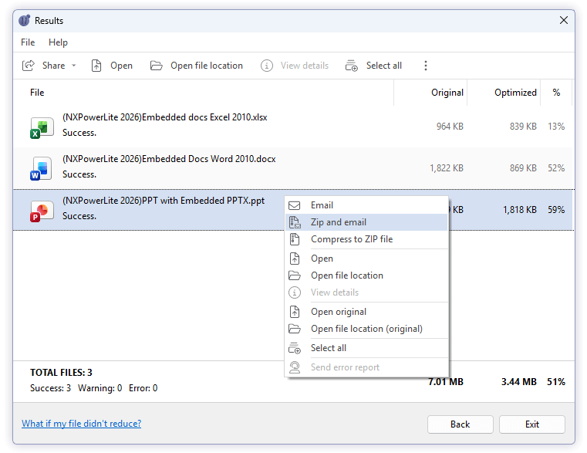
Task: Click the Open original icon
Action: 295,312
